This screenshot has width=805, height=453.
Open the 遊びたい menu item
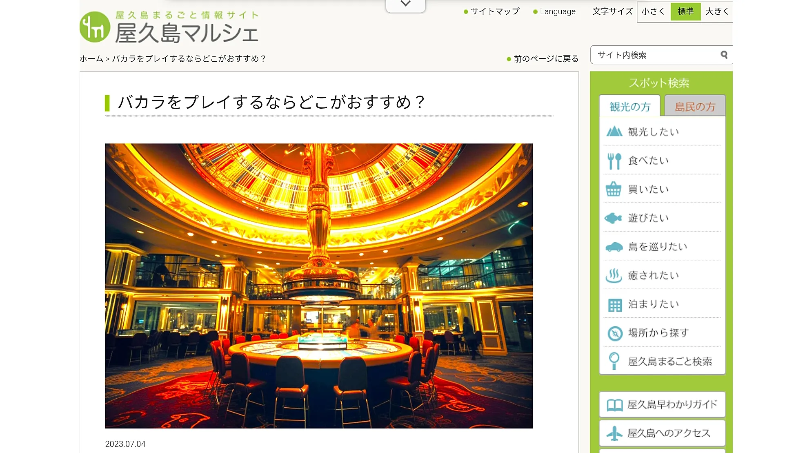coord(662,218)
